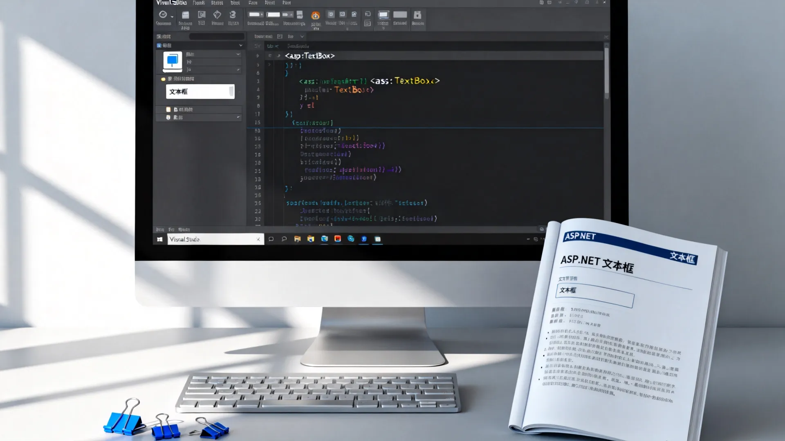Screen dimensions: 785x441
Task: Click the monitor icon in the toolbar
Action: coord(383,15)
